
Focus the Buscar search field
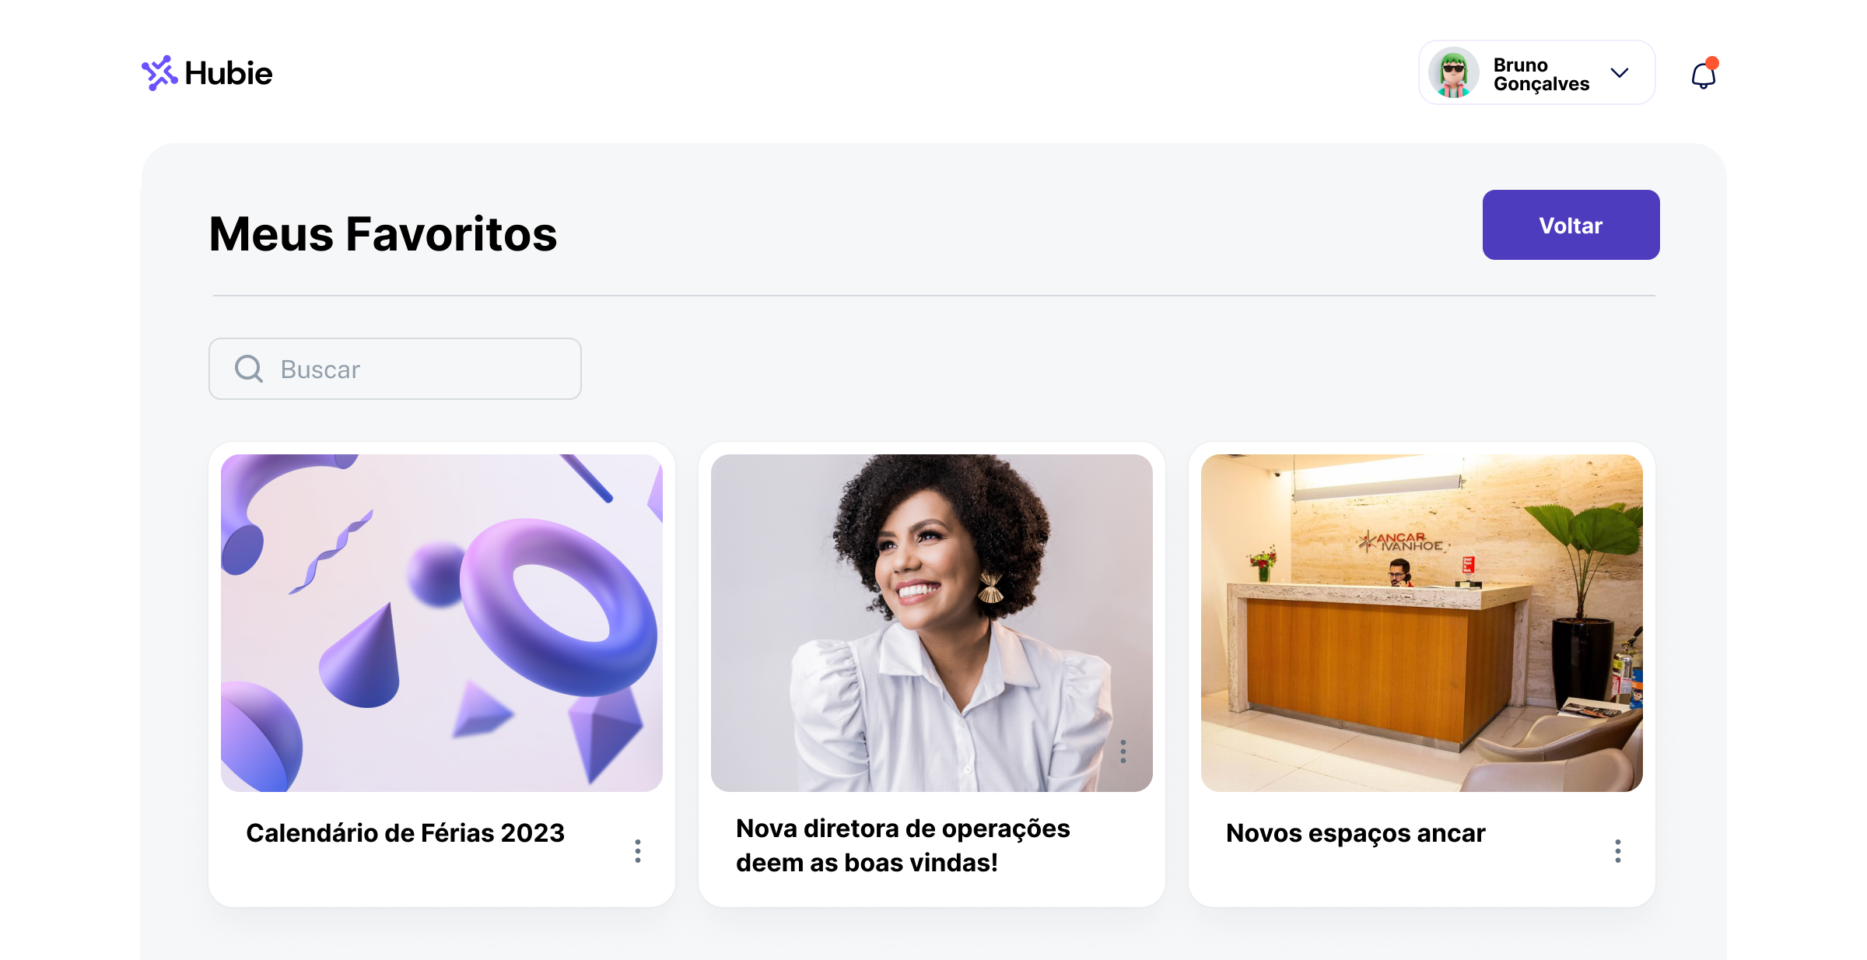point(395,369)
